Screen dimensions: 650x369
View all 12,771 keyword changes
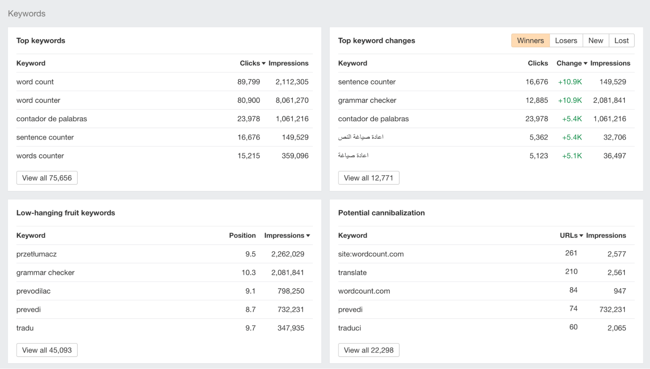point(369,178)
